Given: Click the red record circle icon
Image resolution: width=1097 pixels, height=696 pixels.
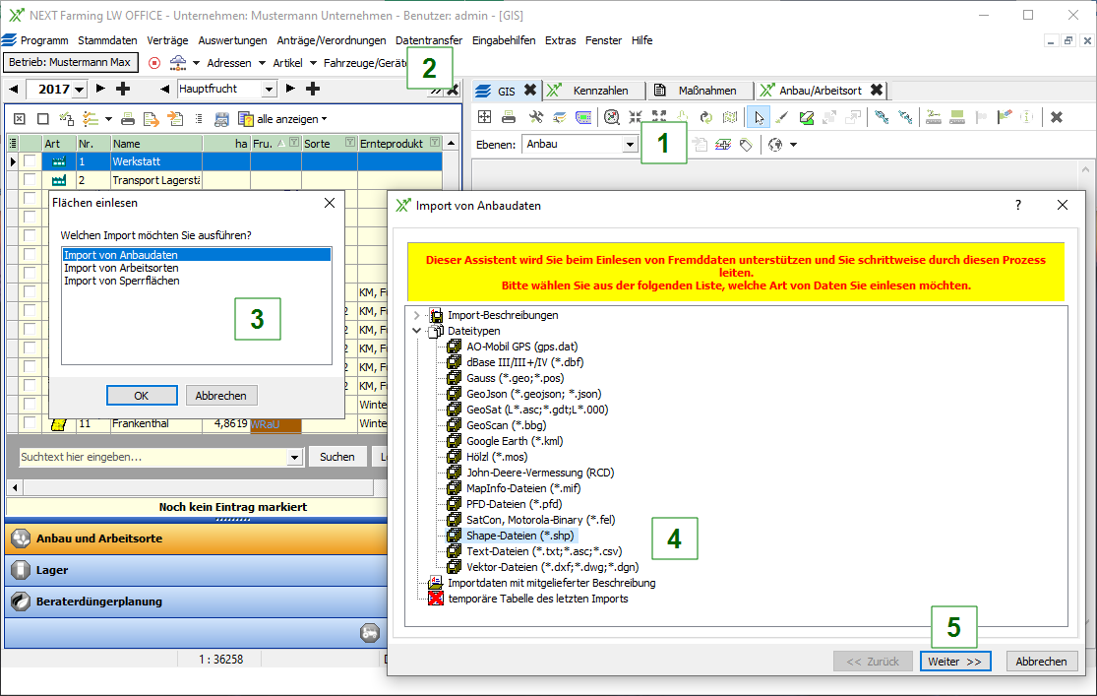Looking at the screenshot, I should coord(154,62).
